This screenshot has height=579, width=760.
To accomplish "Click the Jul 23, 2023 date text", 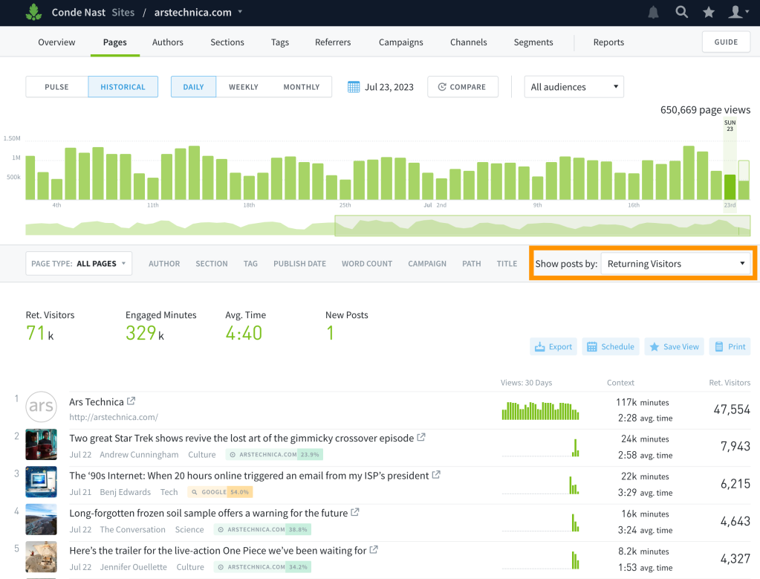I will tap(389, 87).
